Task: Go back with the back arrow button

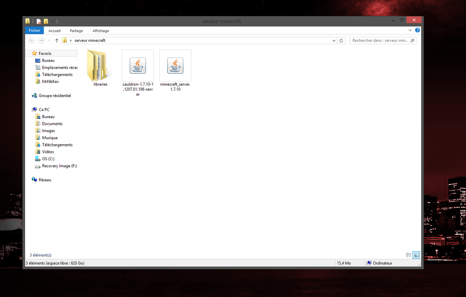Action: tap(32, 40)
